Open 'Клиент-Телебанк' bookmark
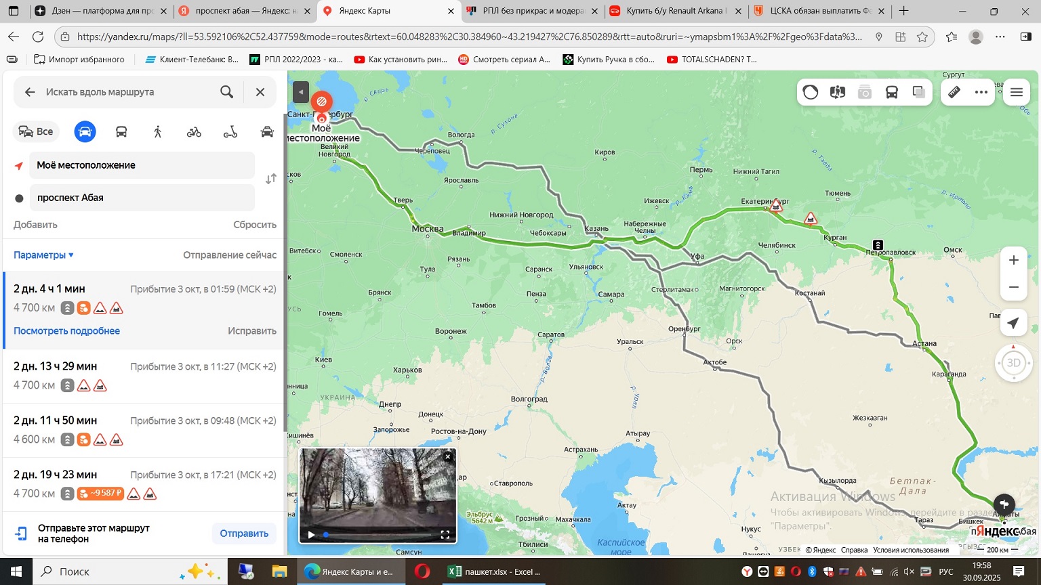The width and height of the screenshot is (1041, 585). 192,60
